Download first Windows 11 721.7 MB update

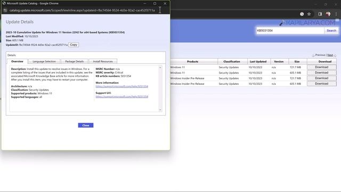point(322,67)
